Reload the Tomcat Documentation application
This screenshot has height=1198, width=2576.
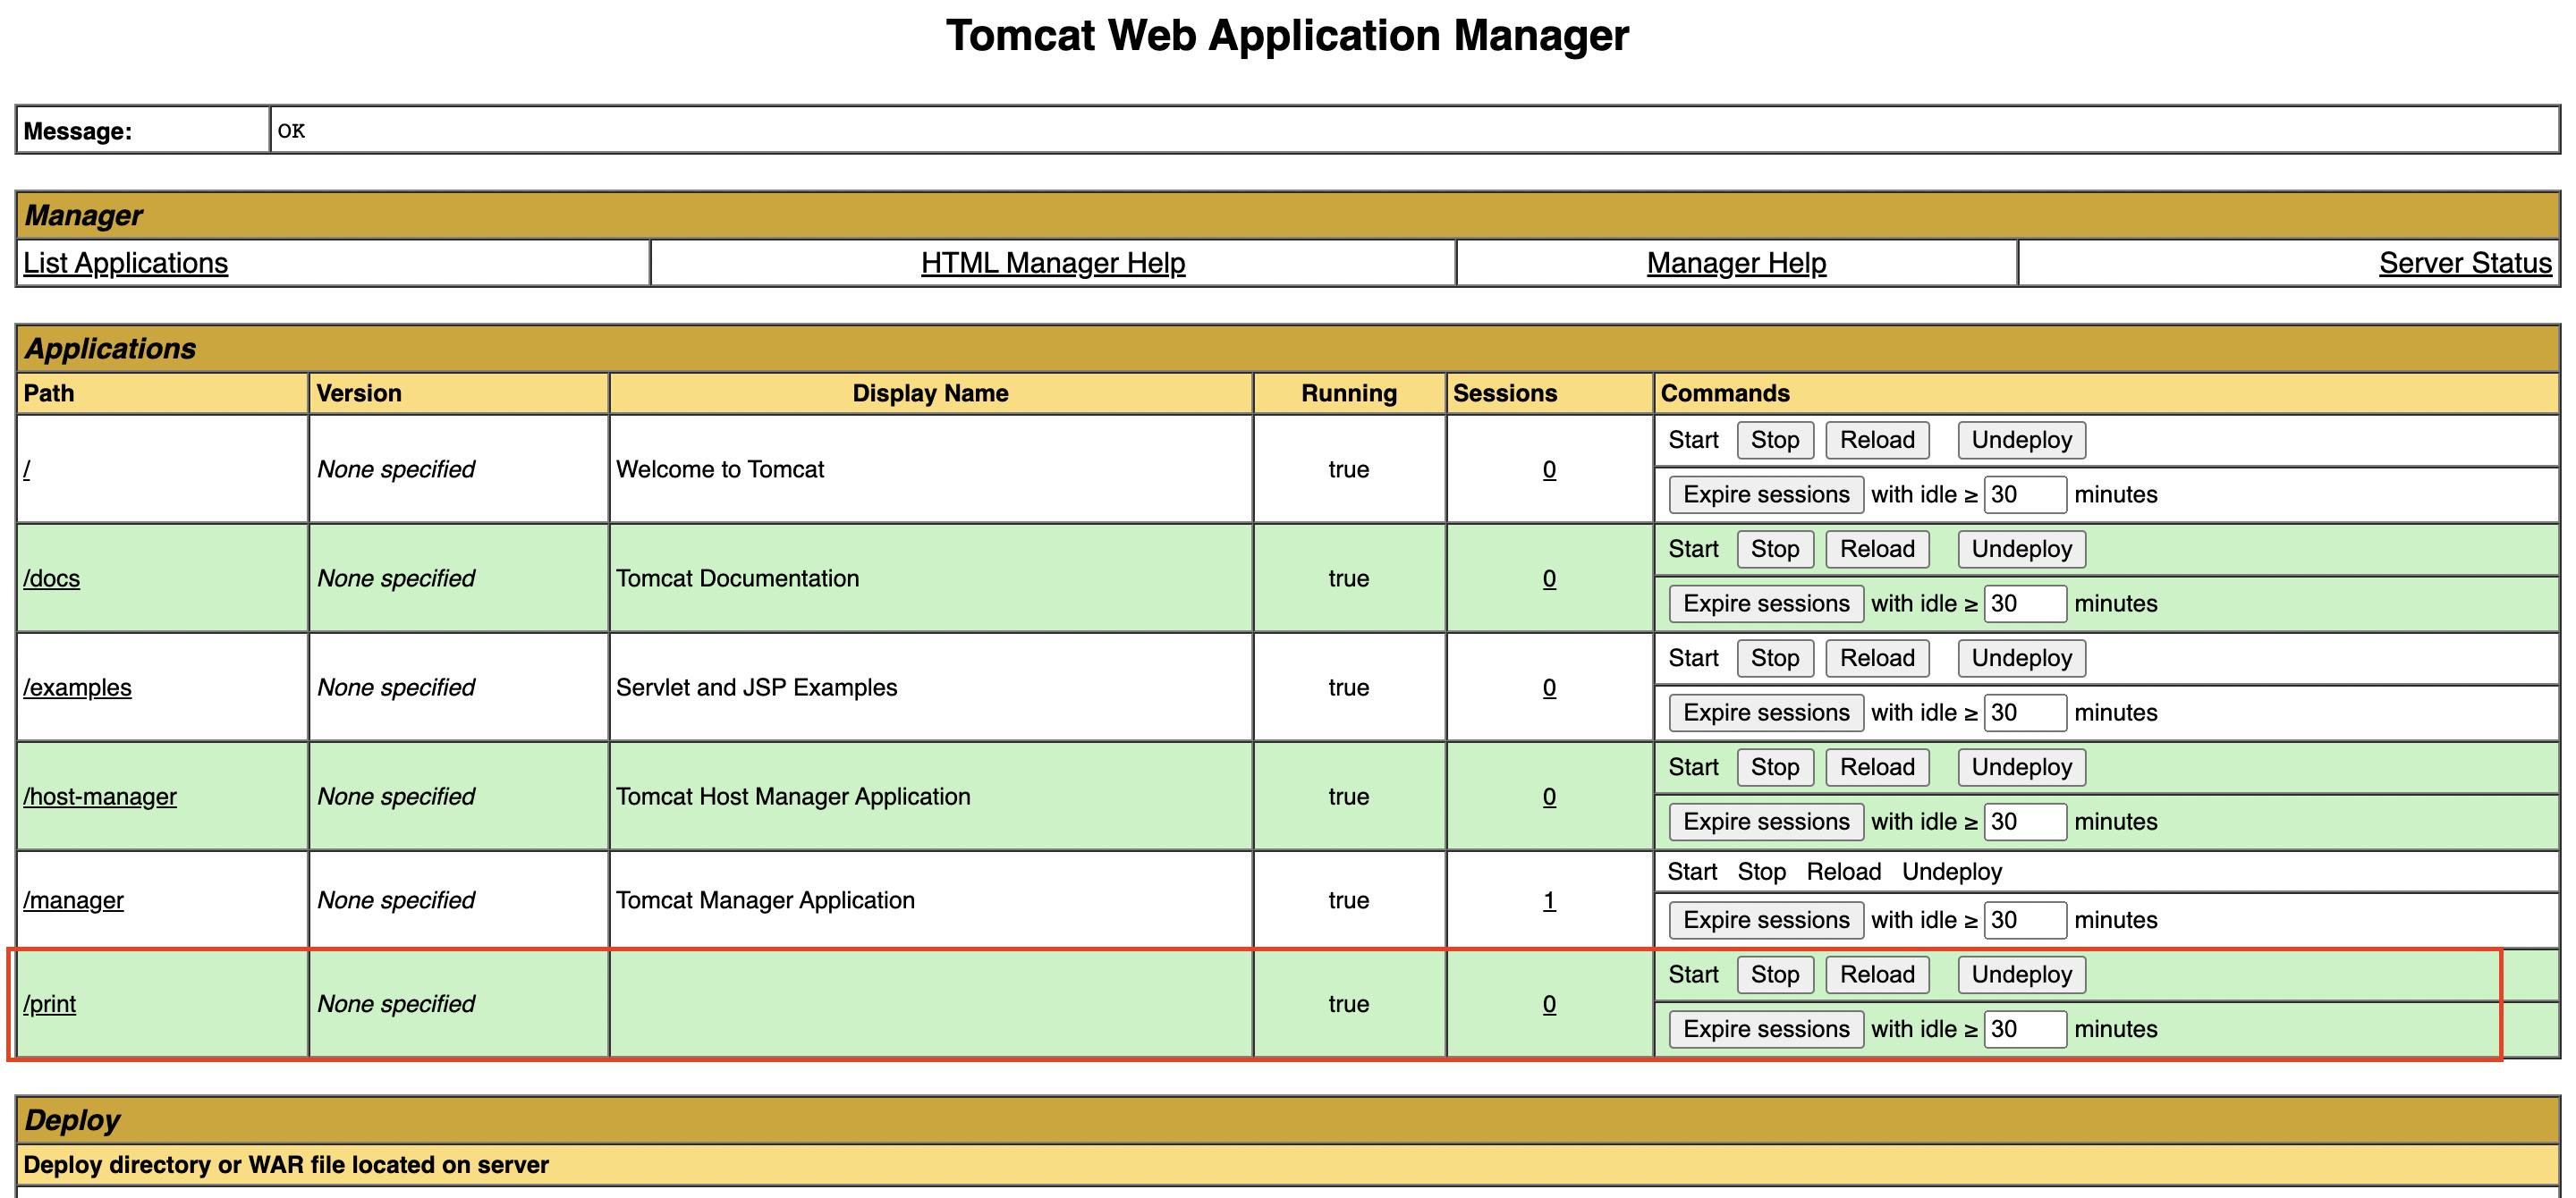(1877, 549)
